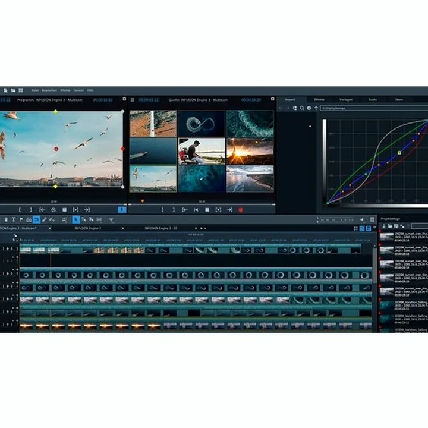Select the man on boat multicam thumbnail
Viewport: 428px width, 428px height.
(202, 151)
